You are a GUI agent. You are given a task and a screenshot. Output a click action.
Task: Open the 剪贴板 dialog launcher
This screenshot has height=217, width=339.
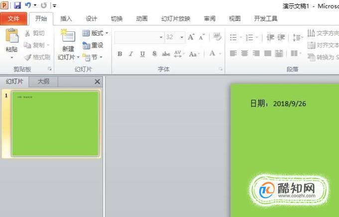pyautogui.click(x=50, y=69)
